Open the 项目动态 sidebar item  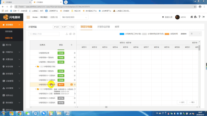(x=12, y=95)
